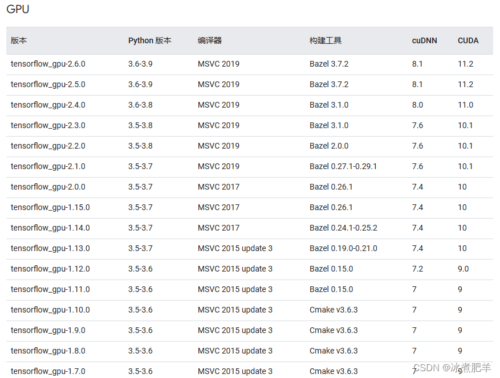
Task: Click the Python 版本 column header
Action: (x=150, y=40)
